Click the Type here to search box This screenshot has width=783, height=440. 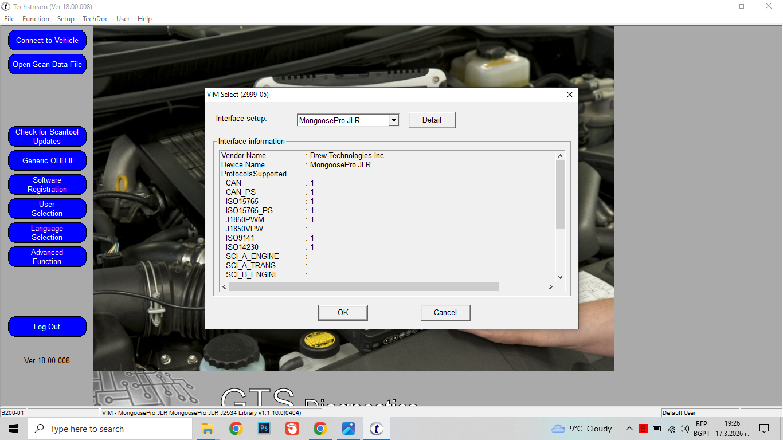click(109, 429)
